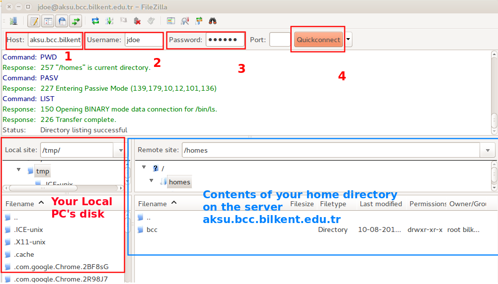Refresh the file and folder lists
This screenshot has height=284, width=498.
(x=95, y=21)
